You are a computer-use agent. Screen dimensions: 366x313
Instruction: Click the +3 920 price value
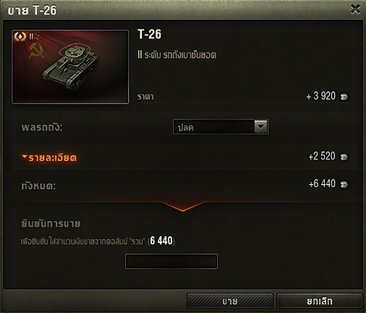[x=321, y=96]
